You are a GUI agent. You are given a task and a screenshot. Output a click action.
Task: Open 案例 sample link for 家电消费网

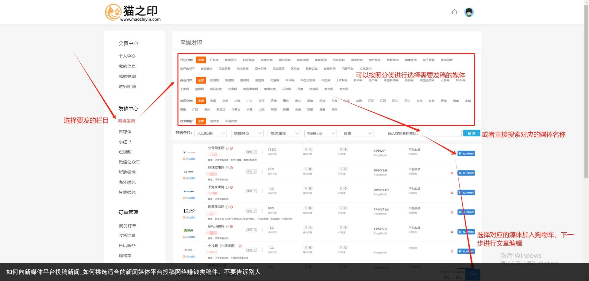[252, 230]
